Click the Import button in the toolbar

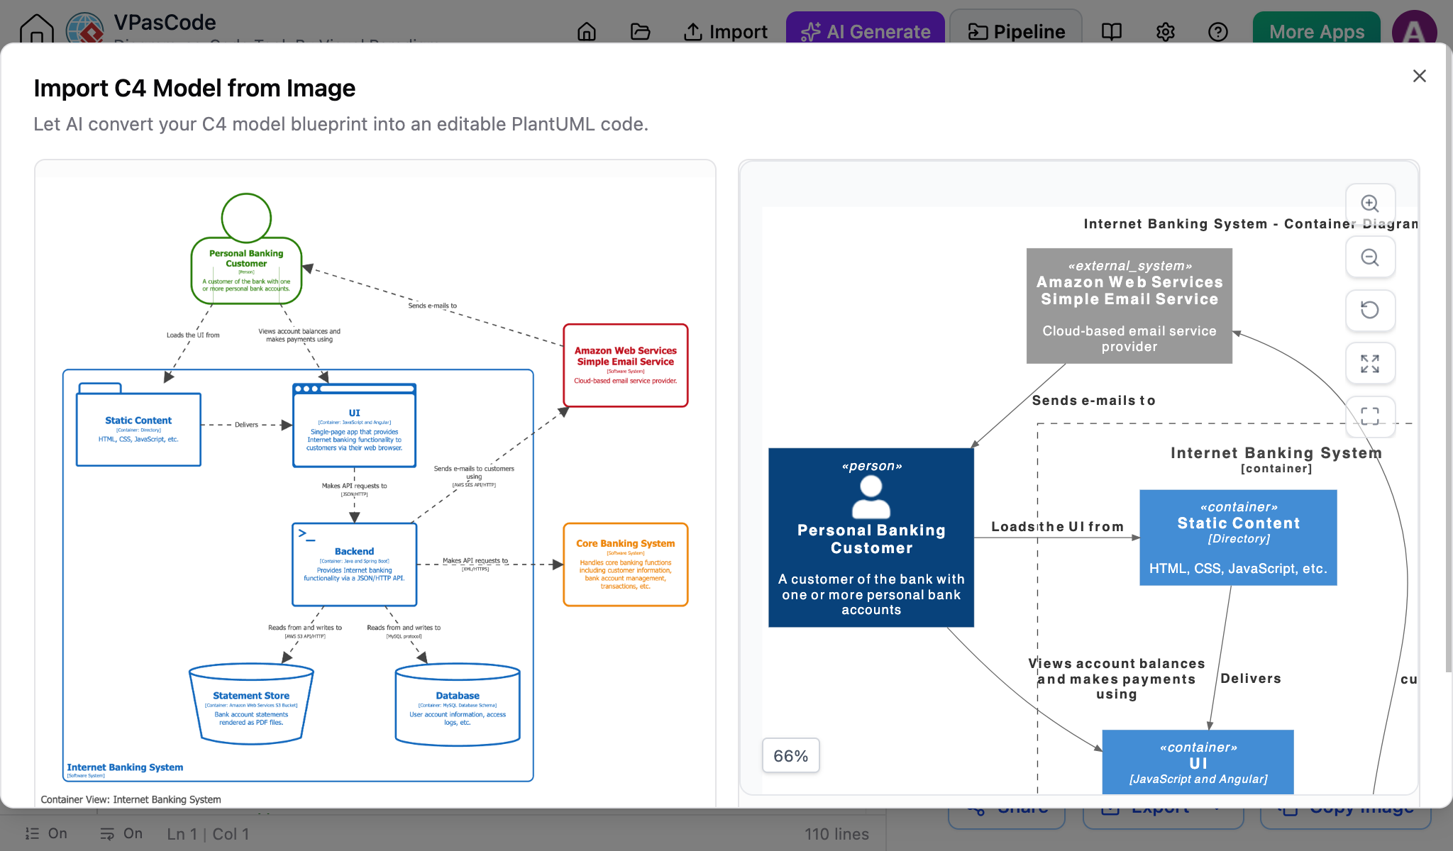(x=725, y=32)
